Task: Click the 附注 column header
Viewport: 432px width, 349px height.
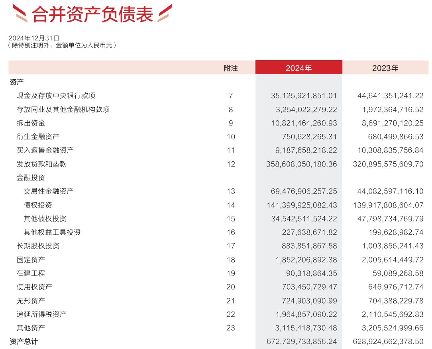Action: (231, 68)
